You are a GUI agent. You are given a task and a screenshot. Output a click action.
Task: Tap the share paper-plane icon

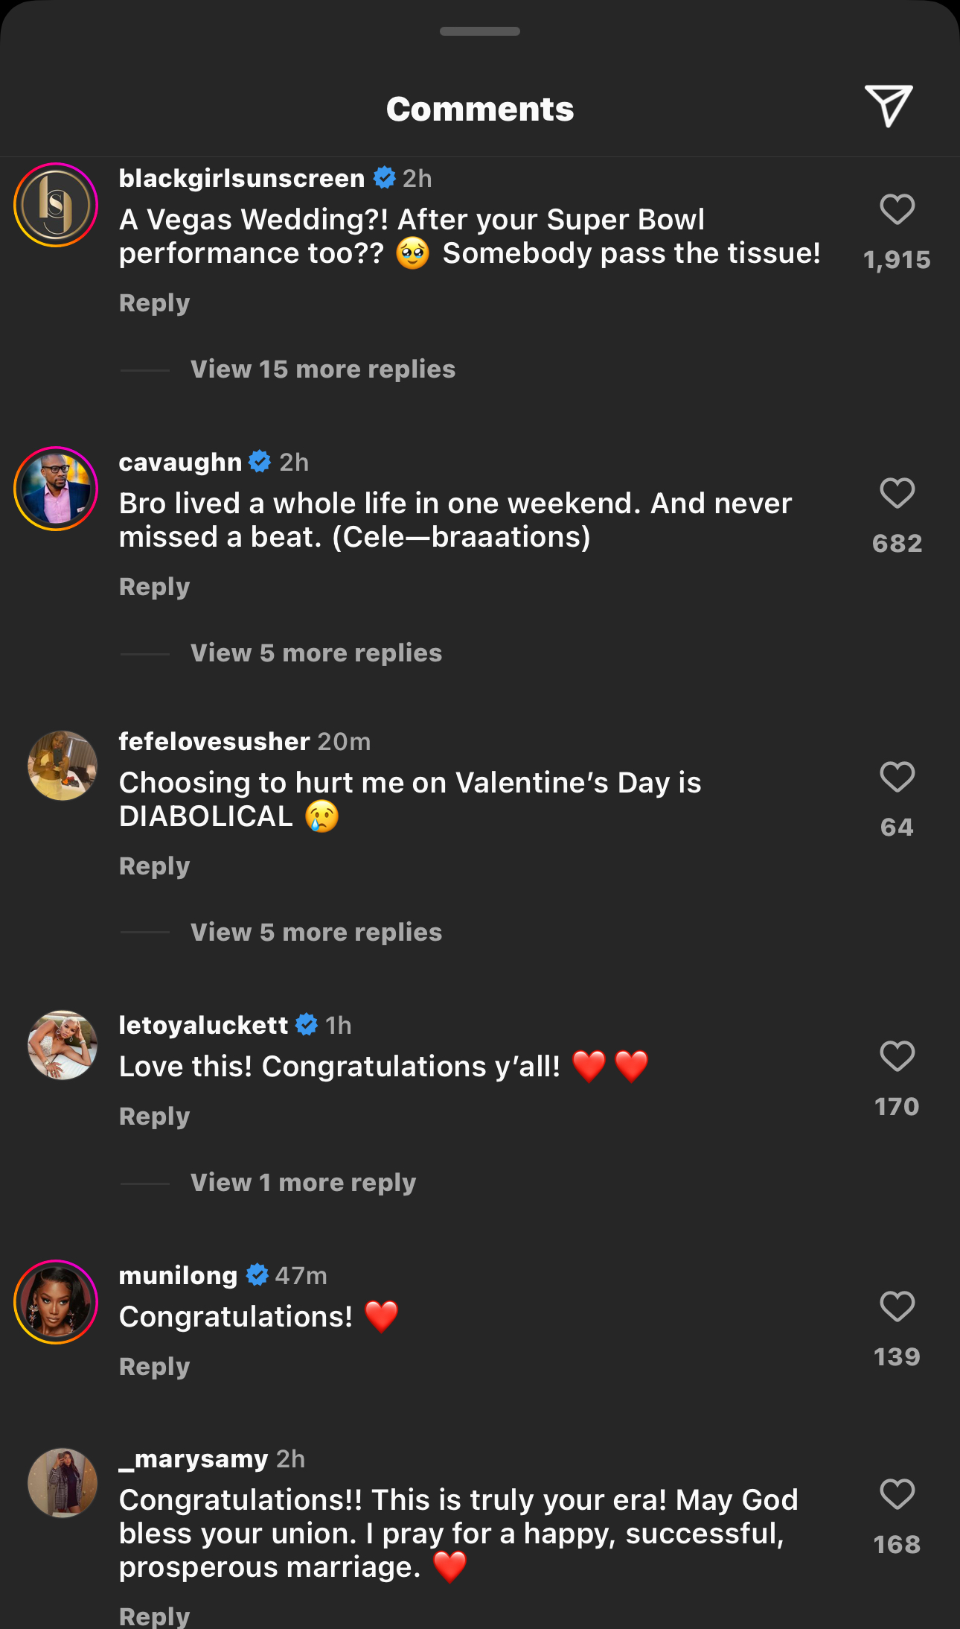(889, 106)
